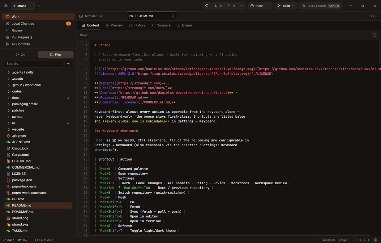Open COMMERCIAL.md in file tree
Image resolution: width=381 pixels, height=243 pixels.
(x=38, y=167)
